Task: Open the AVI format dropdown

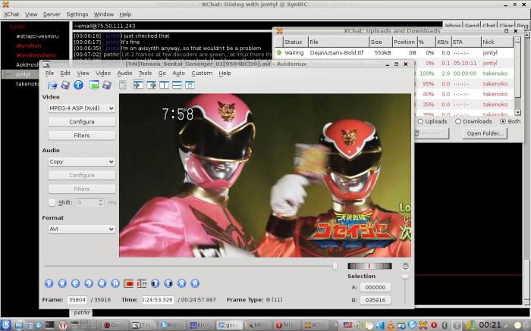Action: coord(82,229)
